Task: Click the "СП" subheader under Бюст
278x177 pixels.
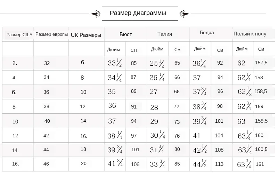Action: [134, 50]
